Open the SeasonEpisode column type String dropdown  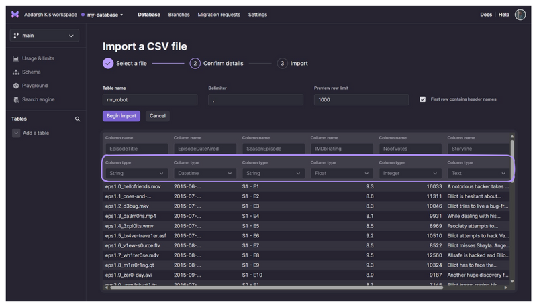click(273, 174)
